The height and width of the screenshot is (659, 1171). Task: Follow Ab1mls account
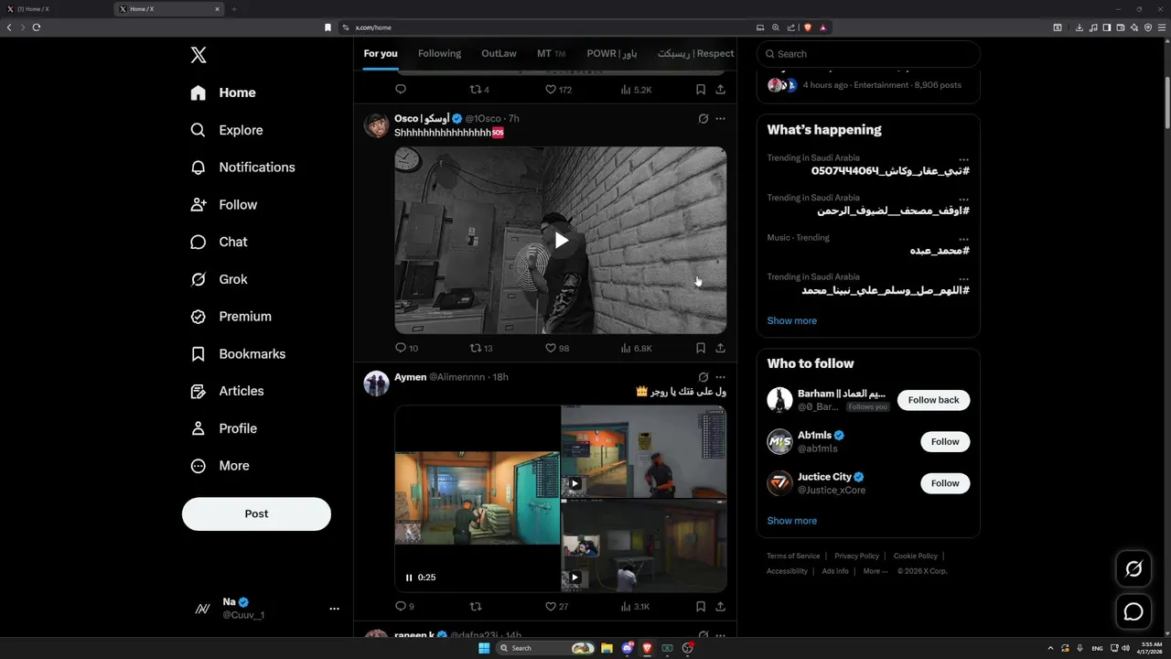coord(945,442)
